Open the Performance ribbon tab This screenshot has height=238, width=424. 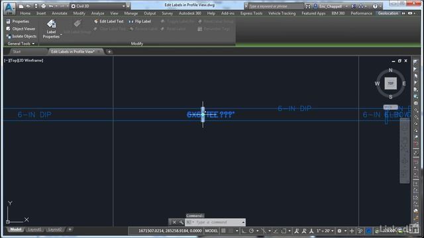coord(361,13)
